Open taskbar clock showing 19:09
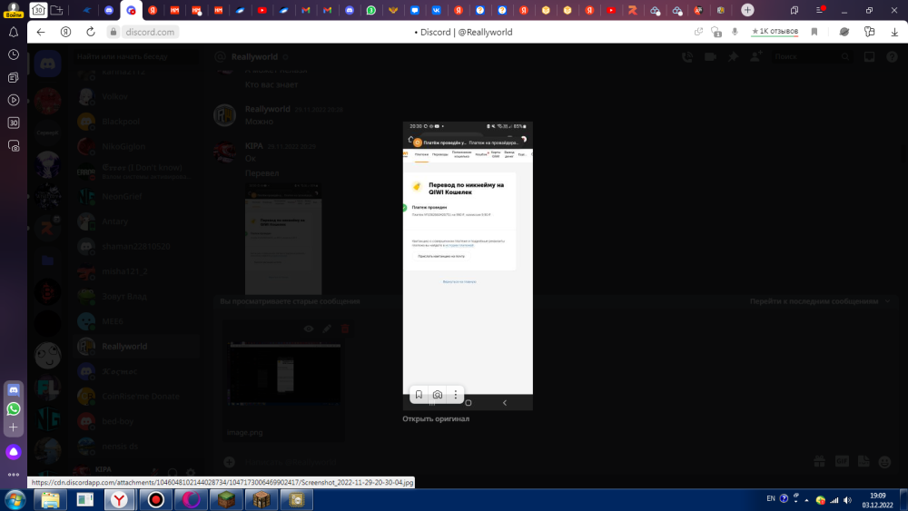 877,501
